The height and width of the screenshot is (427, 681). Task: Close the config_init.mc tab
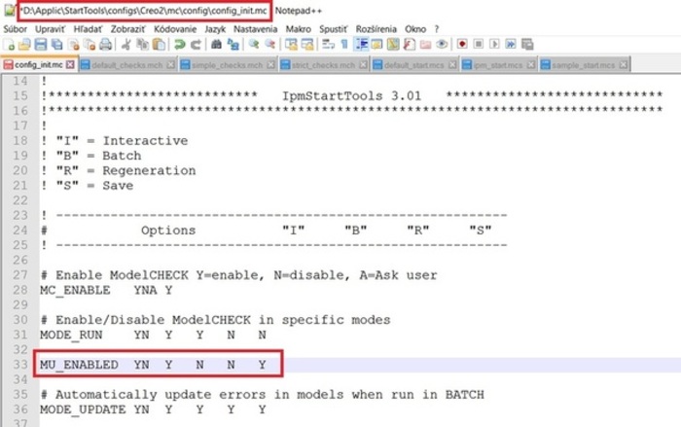coord(72,64)
